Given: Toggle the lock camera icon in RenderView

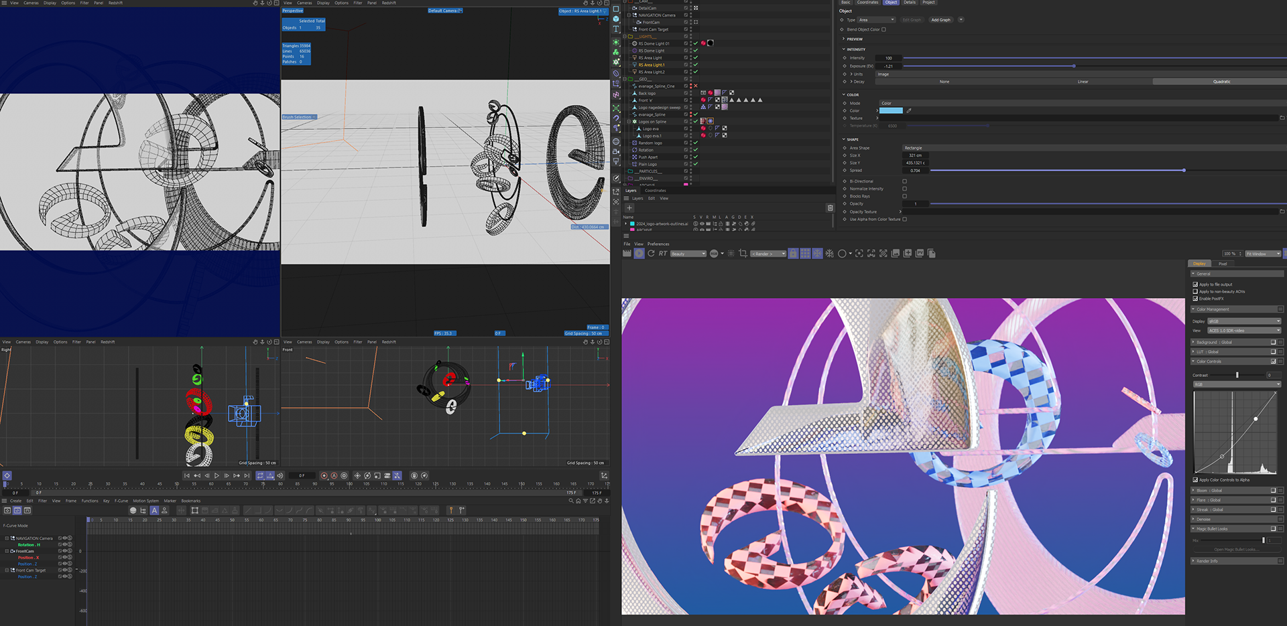Looking at the screenshot, I should [x=793, y=253].
